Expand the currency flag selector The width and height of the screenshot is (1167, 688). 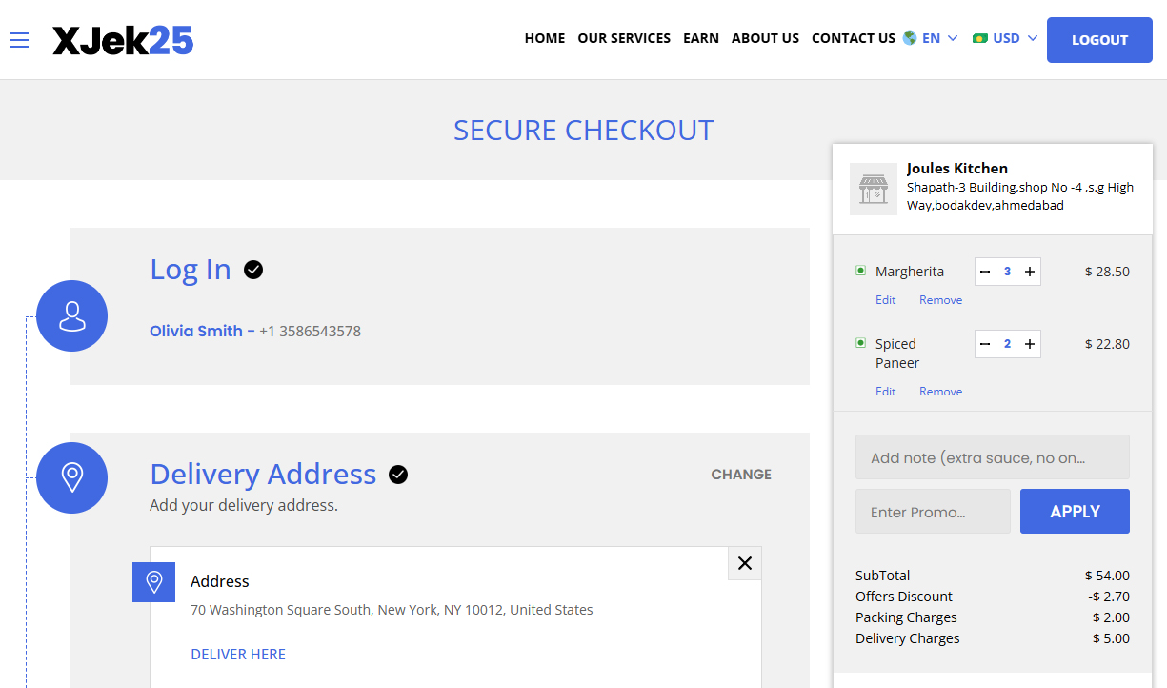(x=981, y=38)
